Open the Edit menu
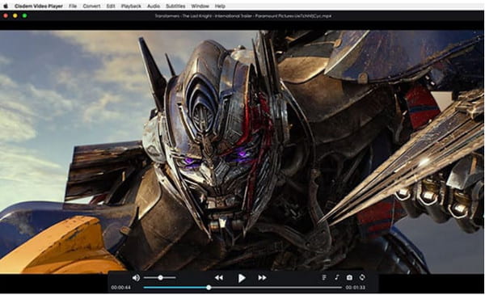This screenshot has width=485, height=295. (x=111, y=6)
